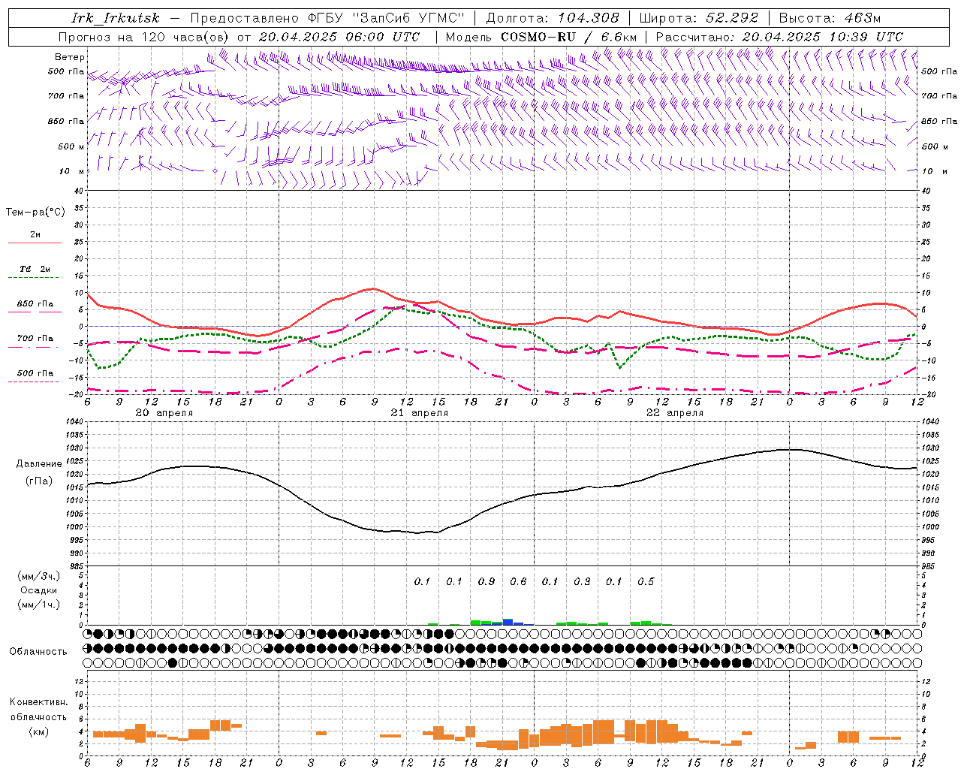The width and height of the screenshot is (961, 769).
Task: Click the 'Td 2м' dew point legend entry
Action: tap(35, 269)
